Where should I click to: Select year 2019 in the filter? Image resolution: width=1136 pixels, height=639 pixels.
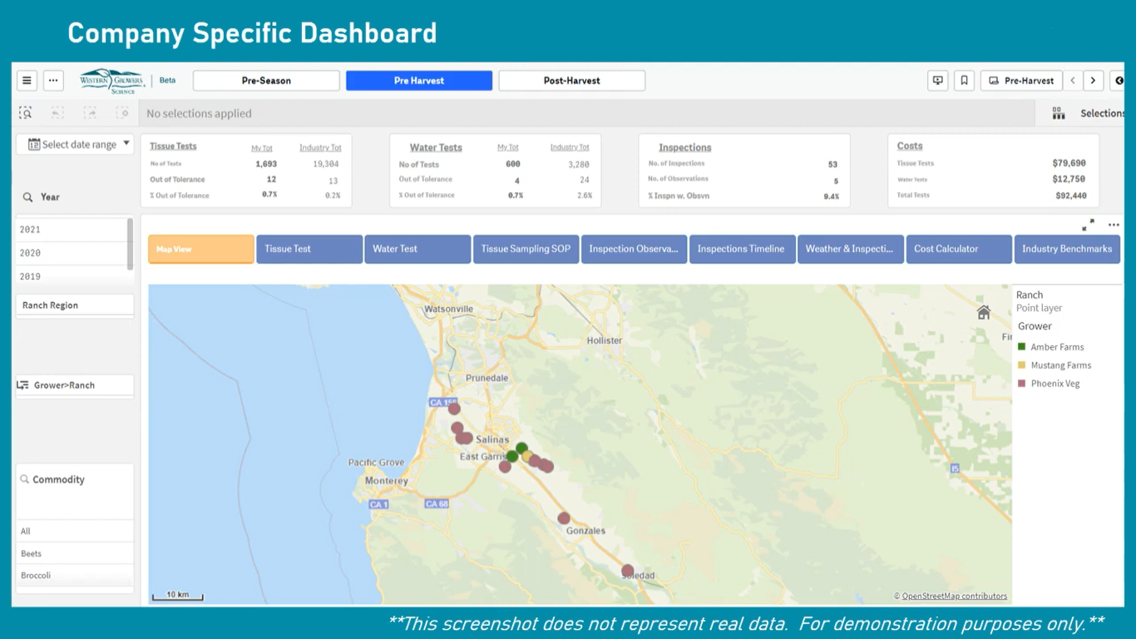(72, 276)
